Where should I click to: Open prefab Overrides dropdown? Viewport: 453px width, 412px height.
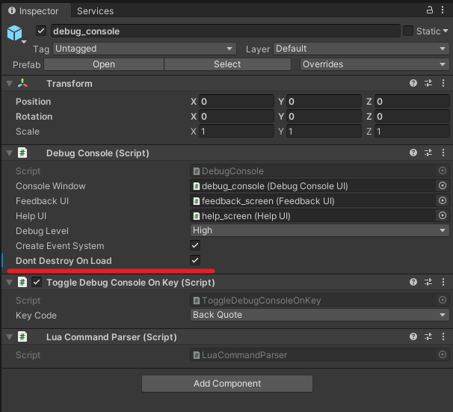tap(375, 64)
